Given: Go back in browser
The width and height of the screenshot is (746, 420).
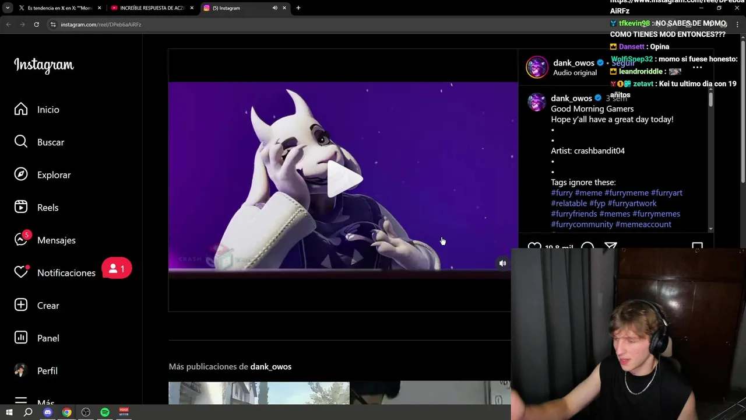Looking at the screenshot, I should coord(8,24).
